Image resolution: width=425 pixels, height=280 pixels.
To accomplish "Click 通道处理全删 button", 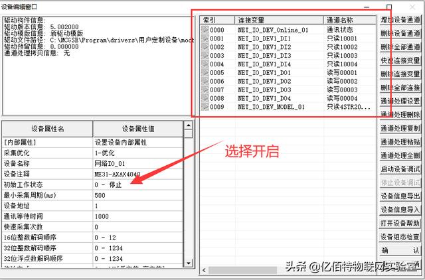I will click(400, 155).
